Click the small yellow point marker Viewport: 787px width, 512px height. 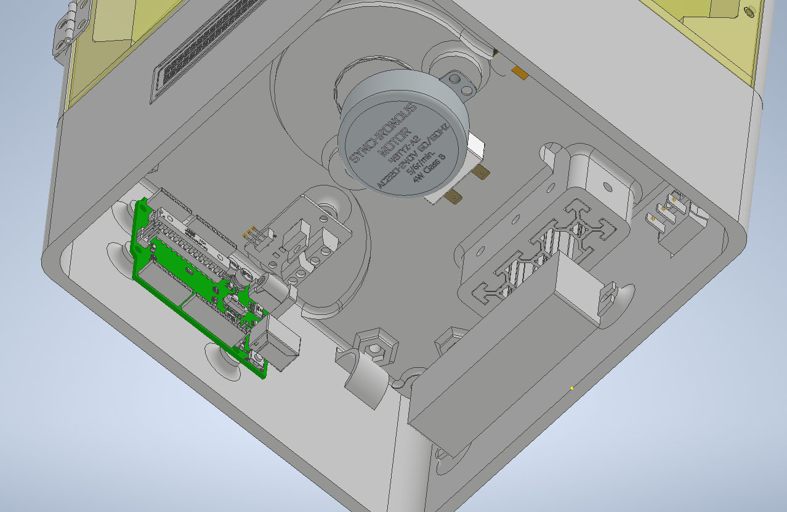572,388
